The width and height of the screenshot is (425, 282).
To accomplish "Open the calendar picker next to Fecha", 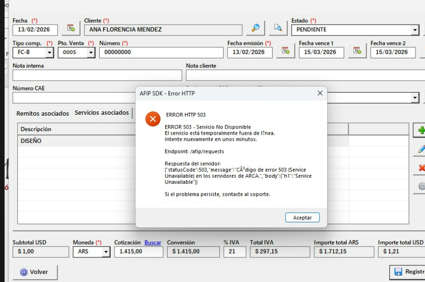I will coord(70,28).
